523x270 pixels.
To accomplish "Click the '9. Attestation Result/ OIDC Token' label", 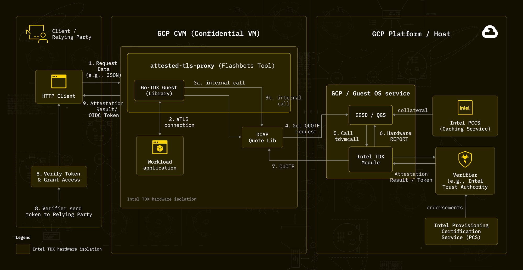I will tap(103, 109).
